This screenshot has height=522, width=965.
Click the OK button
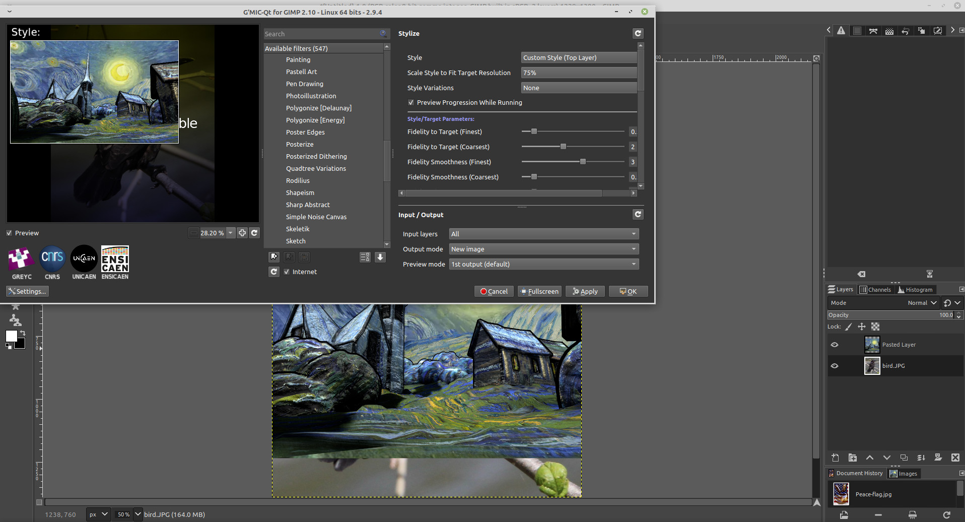(x=628, y=291)
